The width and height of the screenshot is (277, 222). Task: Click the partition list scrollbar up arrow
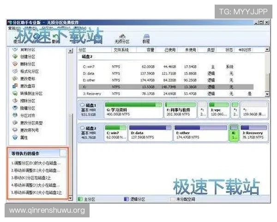pos(267,49)
